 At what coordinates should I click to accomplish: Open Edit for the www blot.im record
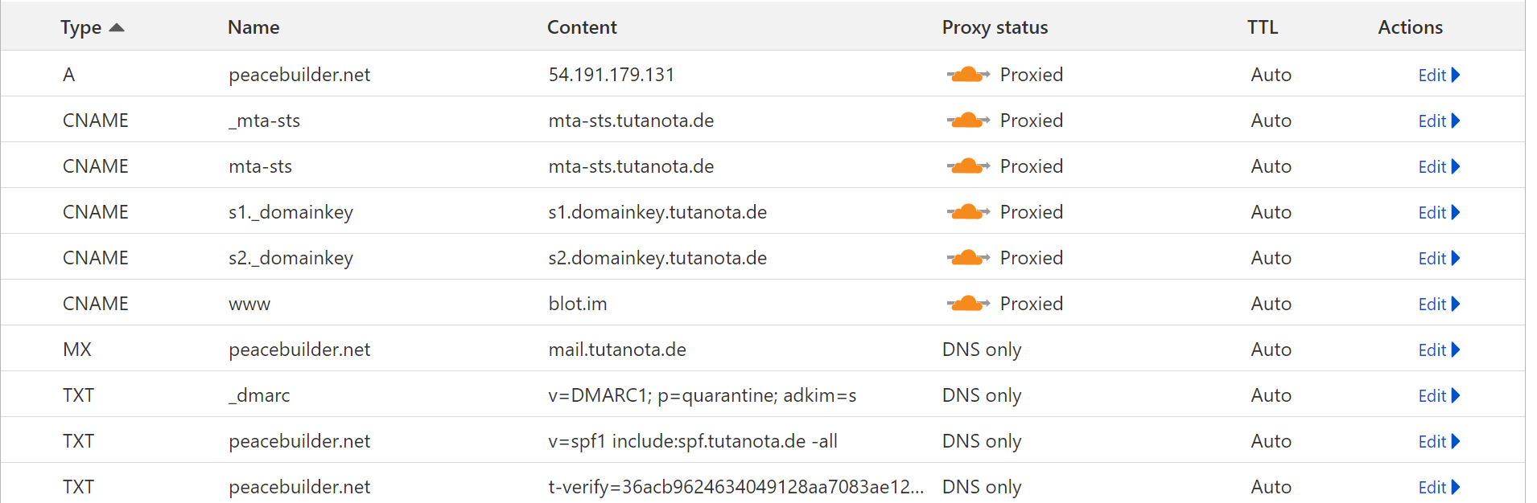point(1439,304)
